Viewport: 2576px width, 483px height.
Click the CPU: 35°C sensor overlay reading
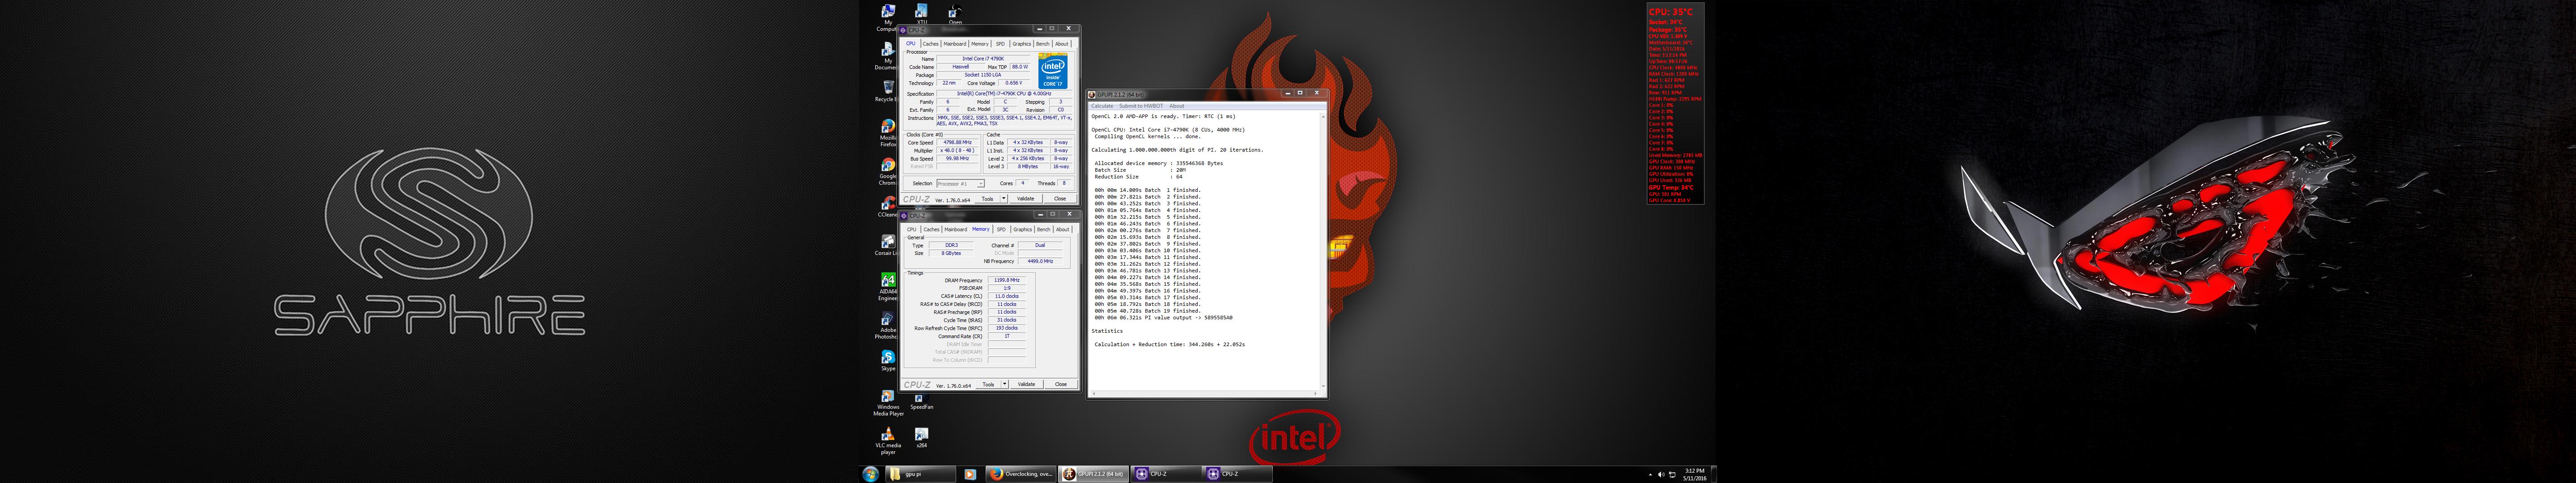[1671, 12]
